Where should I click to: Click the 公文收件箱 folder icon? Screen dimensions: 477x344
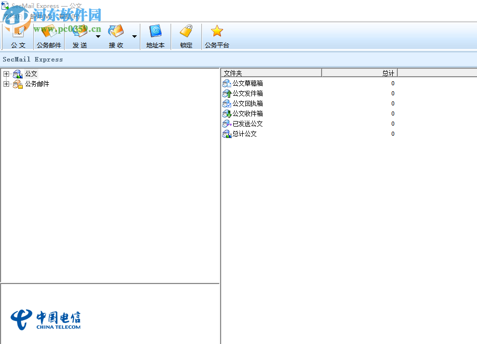pos(227,113)
